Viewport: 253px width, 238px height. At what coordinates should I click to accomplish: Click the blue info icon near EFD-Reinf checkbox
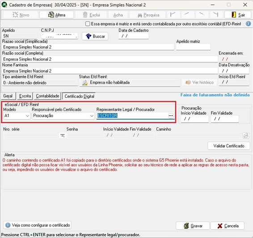[249, 24]
